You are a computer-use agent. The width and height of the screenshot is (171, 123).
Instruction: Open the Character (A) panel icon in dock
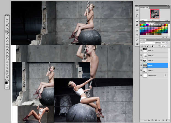pos(137,30)
